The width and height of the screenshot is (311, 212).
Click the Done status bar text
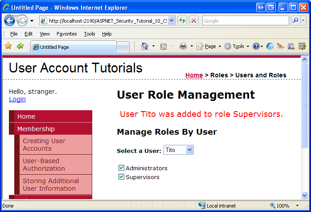[x=8, y=206]
